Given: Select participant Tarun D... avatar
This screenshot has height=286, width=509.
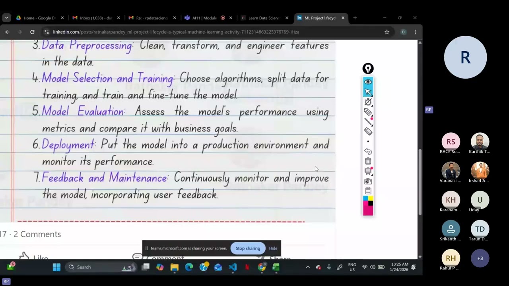Looking at the screenshot, I should click(480, 229).
